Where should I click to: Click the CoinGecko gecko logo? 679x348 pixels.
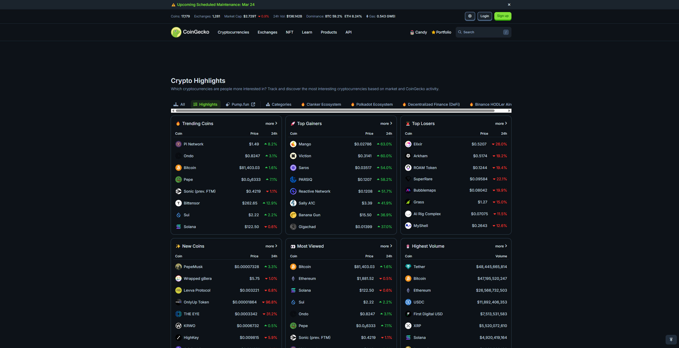[176, 32]
